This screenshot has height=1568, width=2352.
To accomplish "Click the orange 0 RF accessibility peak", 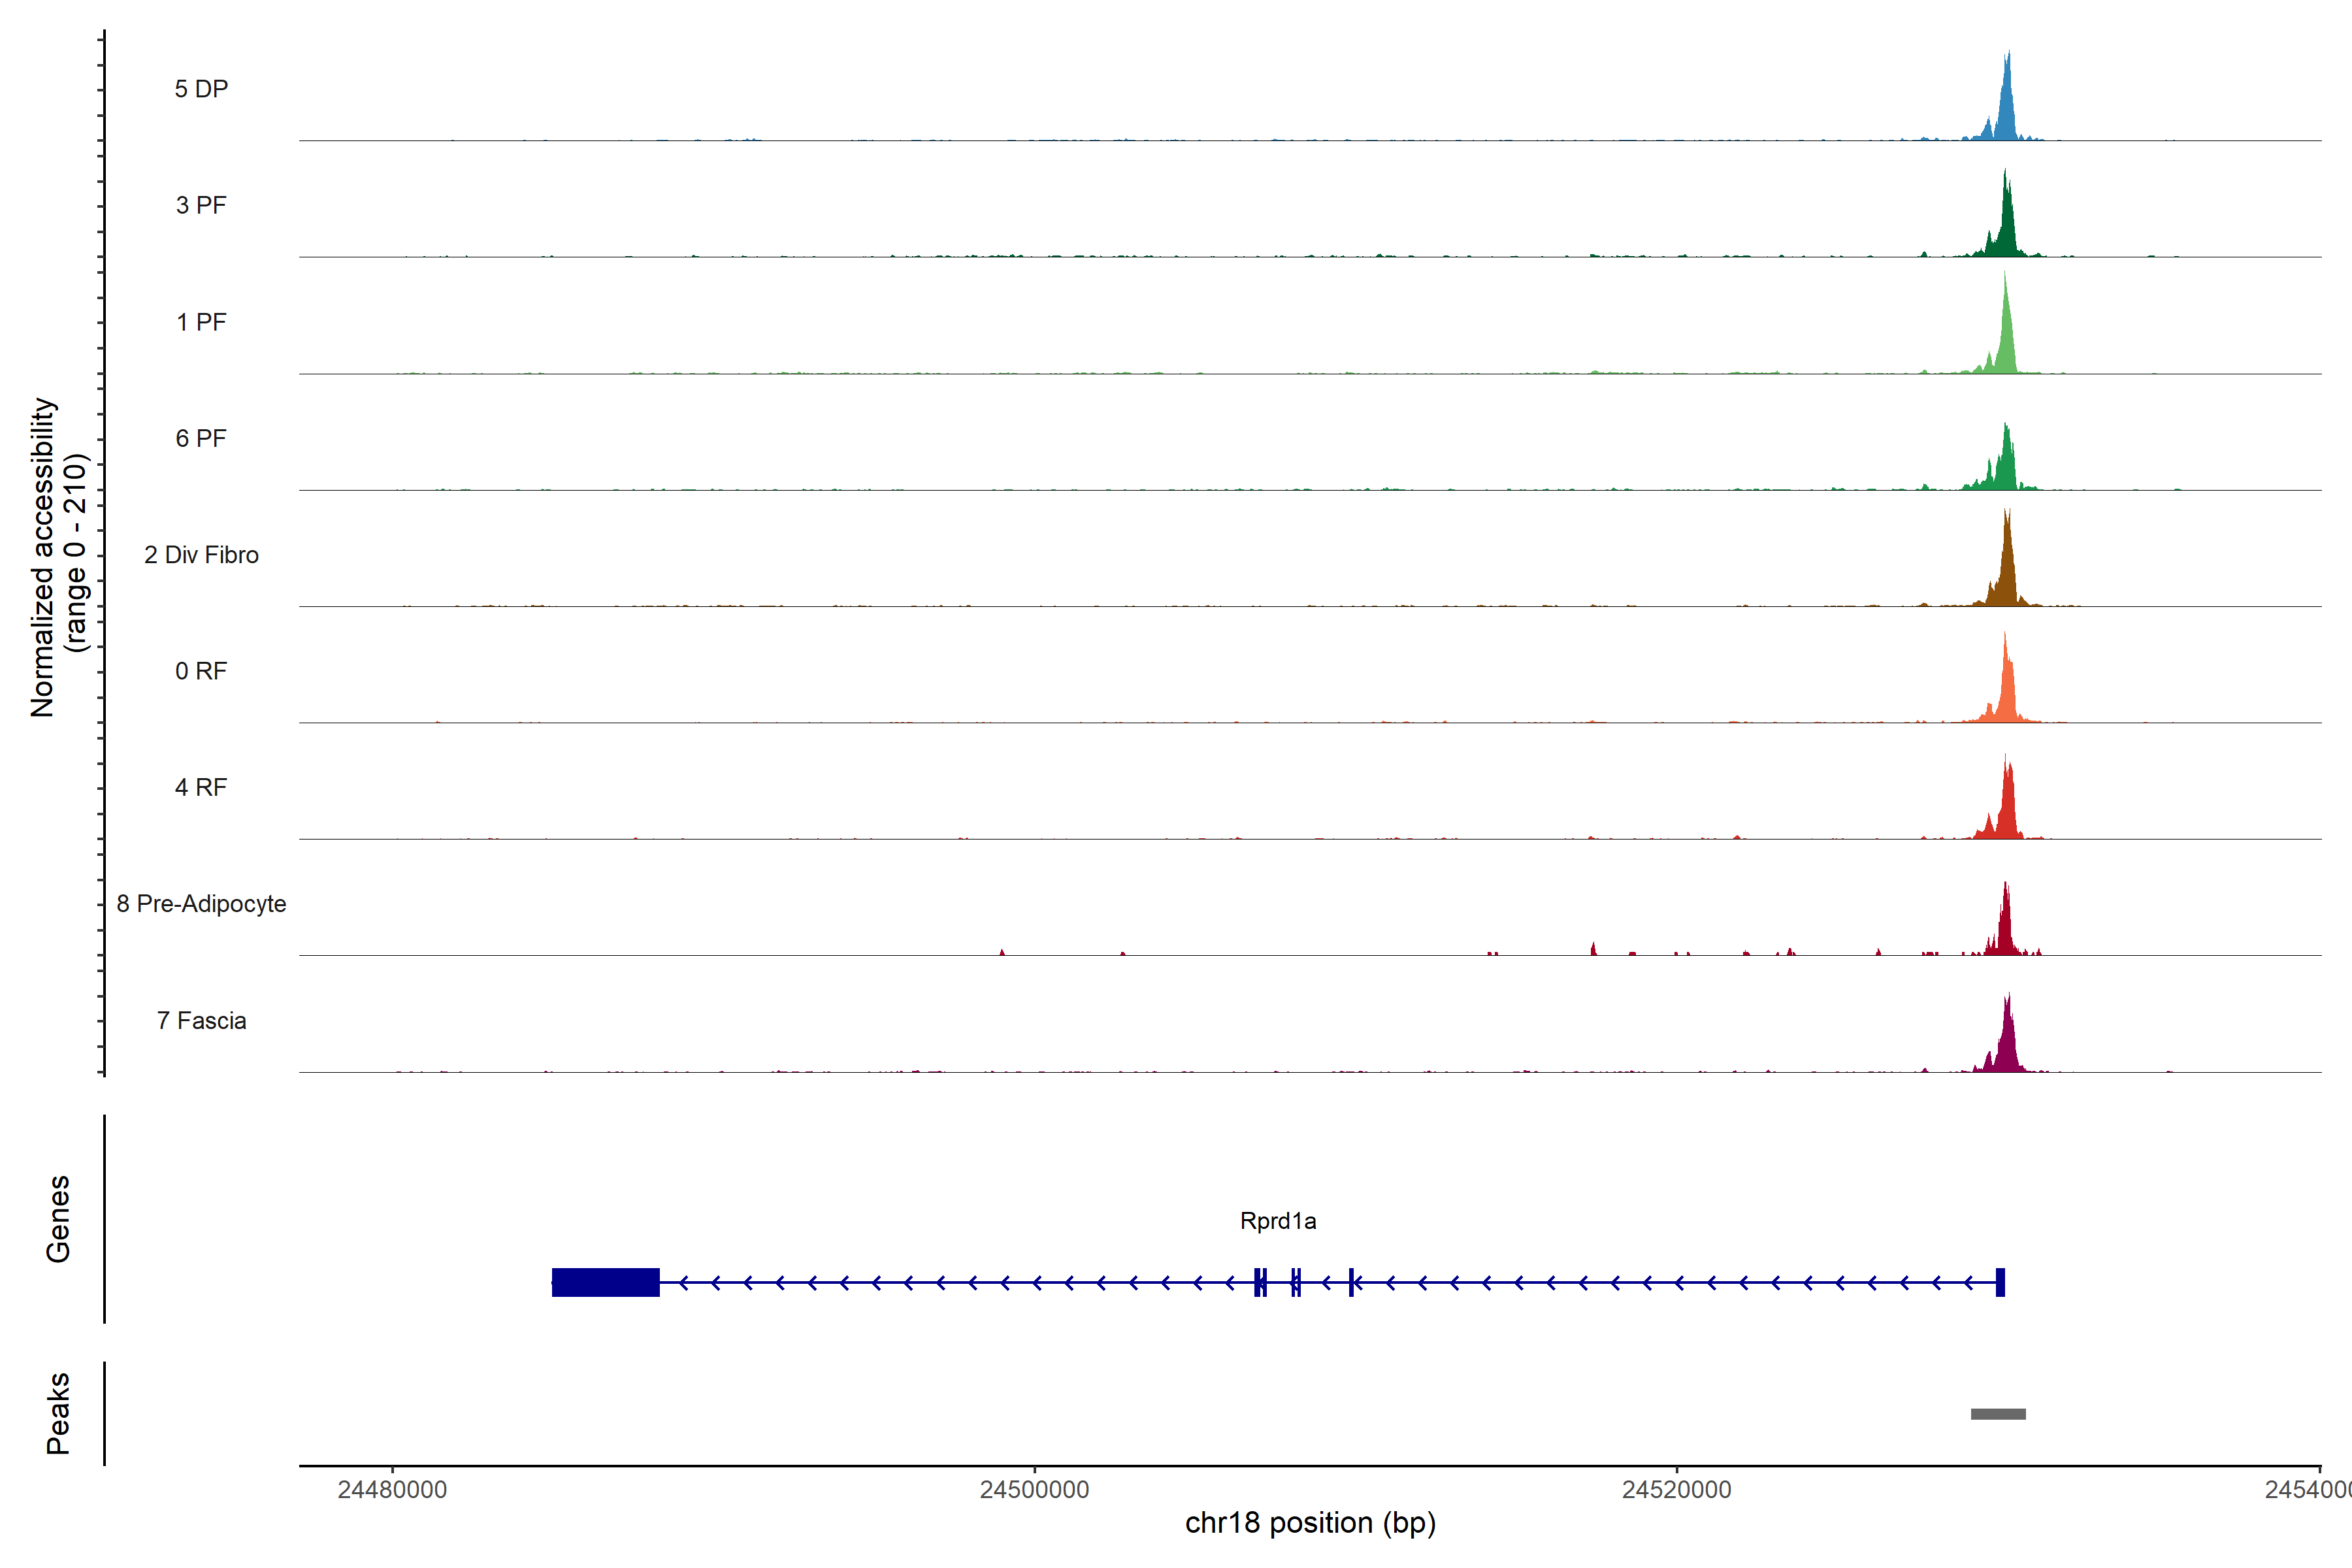I will (2005, 690).
